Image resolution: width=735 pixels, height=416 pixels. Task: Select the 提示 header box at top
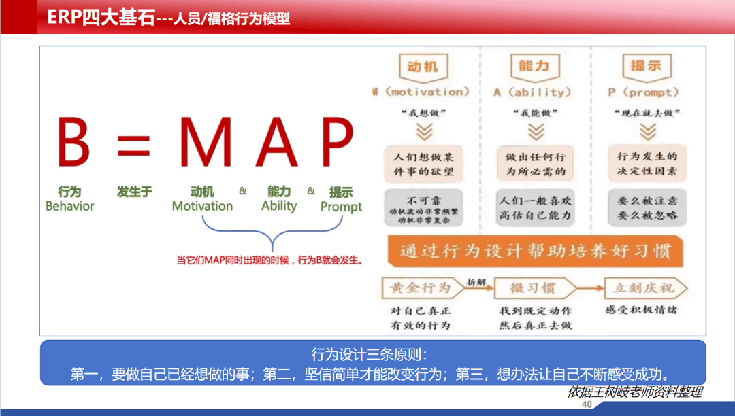click(x=646, y=66)
